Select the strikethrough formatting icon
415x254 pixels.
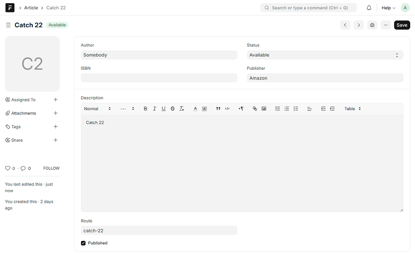[x=172, y=109]
